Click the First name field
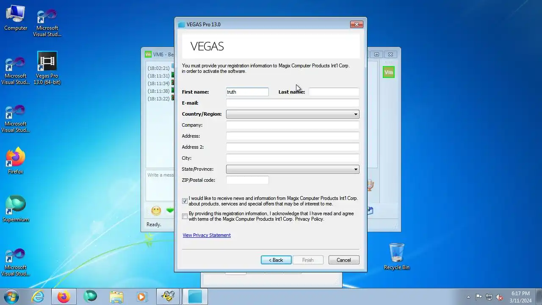This screenshot has width=542, height=305. pyautogui.click(x=247, y=92)
